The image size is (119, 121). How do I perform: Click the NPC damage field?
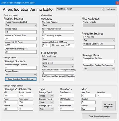click(11, 96)
